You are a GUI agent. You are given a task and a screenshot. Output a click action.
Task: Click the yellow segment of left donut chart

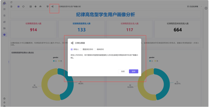(45, 85)
